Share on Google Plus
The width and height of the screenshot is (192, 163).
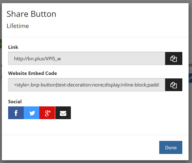click(x=47, y=113)
